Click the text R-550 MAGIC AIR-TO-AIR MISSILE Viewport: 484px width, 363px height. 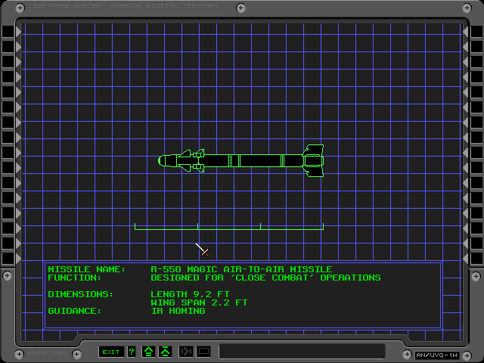click(x=241, y=269)
